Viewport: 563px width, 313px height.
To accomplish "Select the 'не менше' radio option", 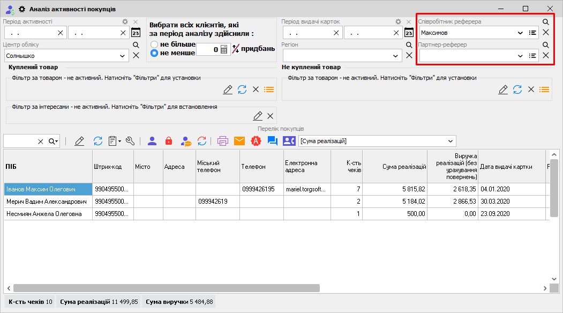I will tap(154, 53).
